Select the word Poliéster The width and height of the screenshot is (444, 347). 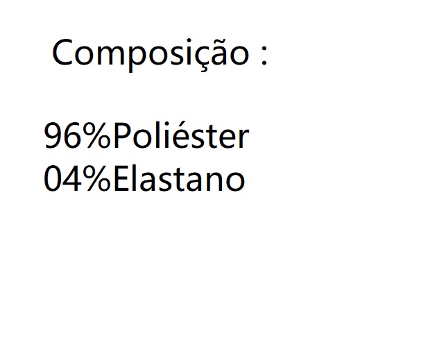181,135
